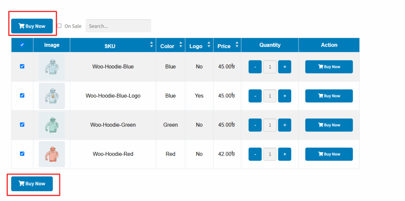The height and width of the screenshot is (201, 405).
Task: Buy the Woo-Hoodie-Green item now
Action: coord(329,125)
